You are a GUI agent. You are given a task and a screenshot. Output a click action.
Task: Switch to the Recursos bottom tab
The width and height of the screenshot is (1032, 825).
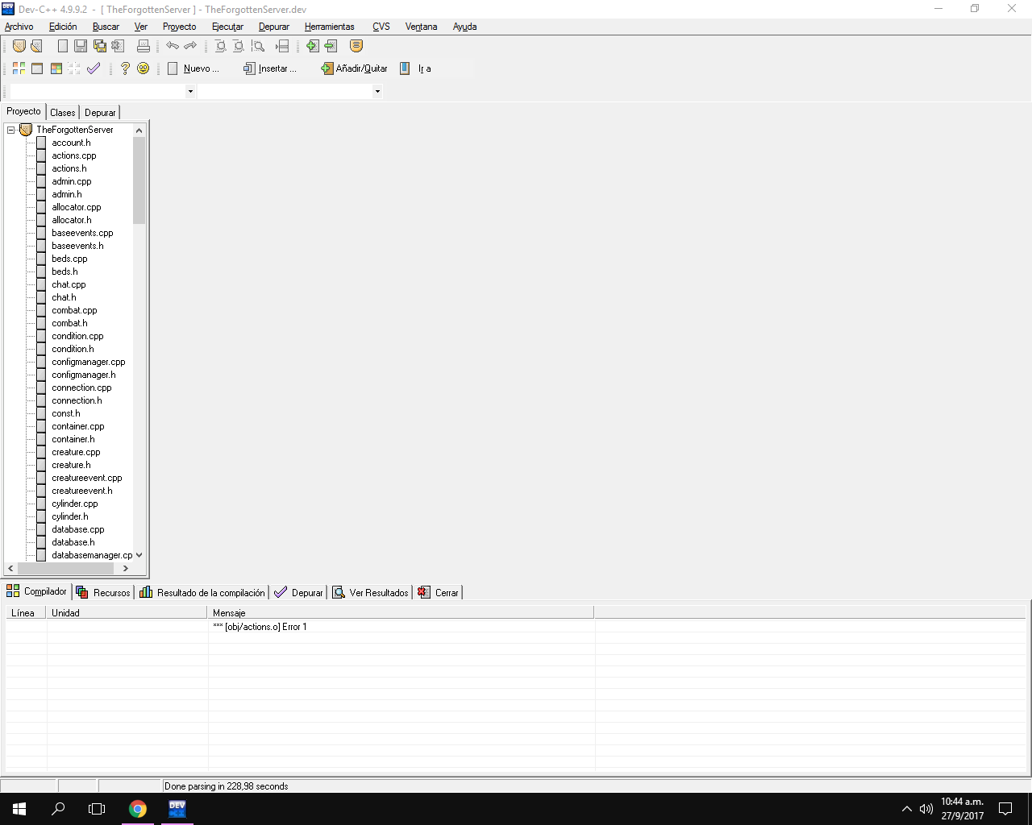click(x=103, y=592)
